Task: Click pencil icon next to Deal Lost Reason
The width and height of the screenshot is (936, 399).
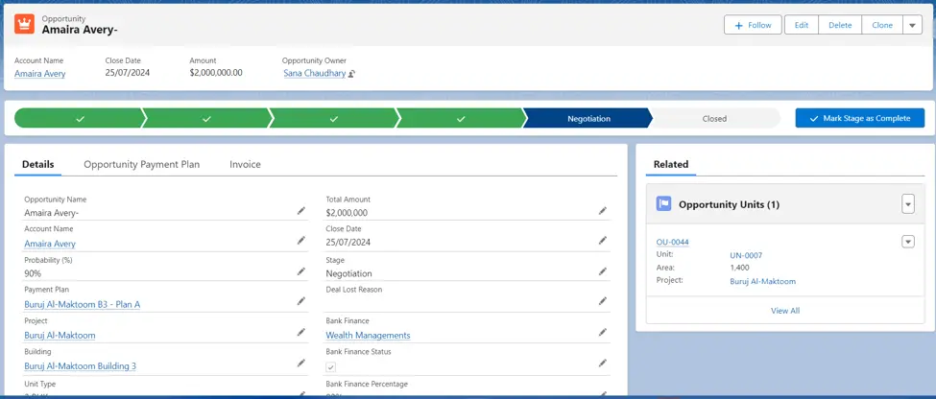Action: click(x=603, y=301)
